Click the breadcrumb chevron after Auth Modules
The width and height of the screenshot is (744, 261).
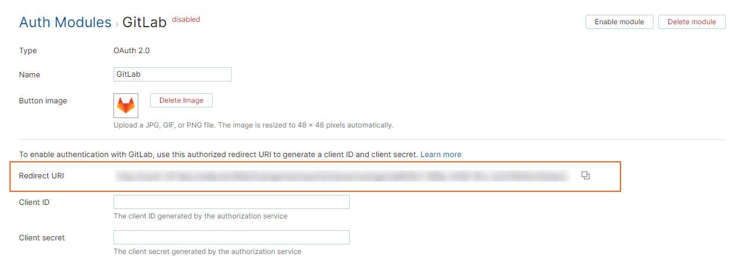coord(117,24)
